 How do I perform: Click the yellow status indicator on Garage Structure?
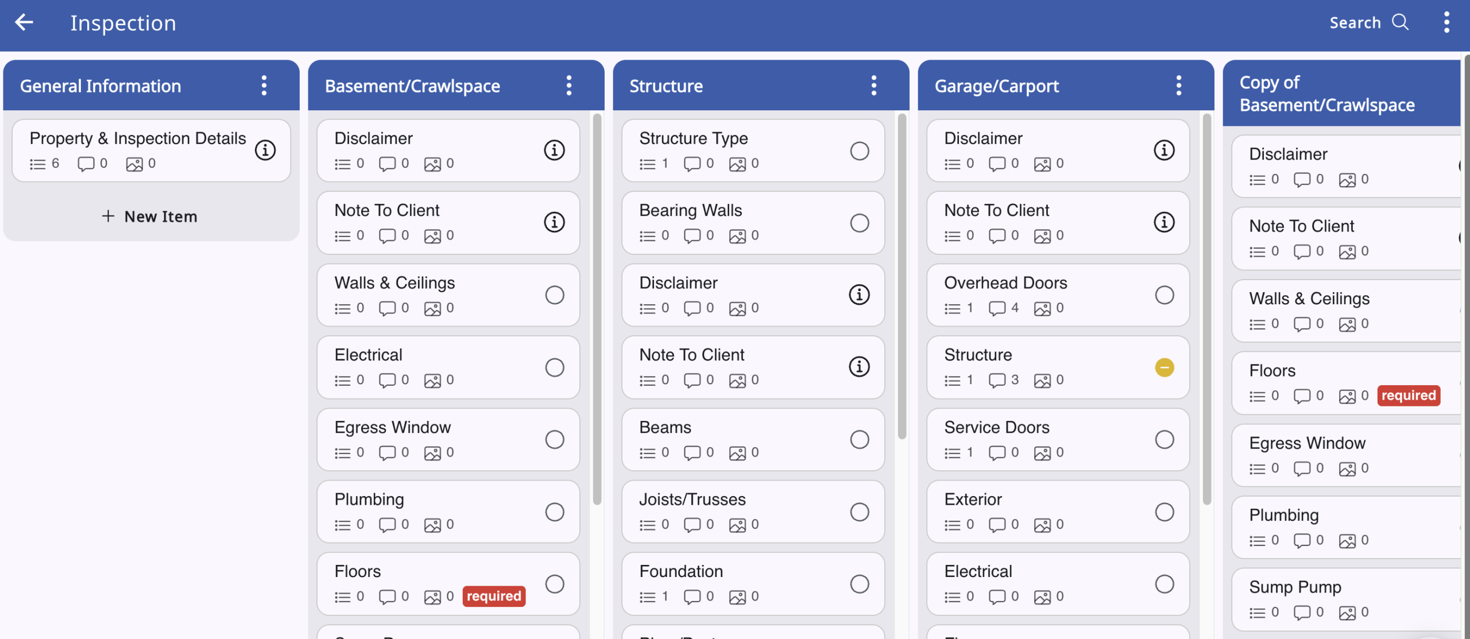1164,367
